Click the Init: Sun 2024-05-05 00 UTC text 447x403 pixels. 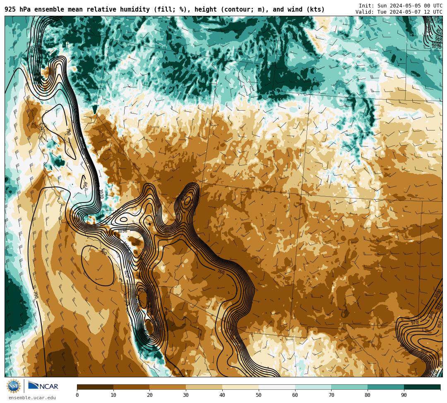point(401,6)
